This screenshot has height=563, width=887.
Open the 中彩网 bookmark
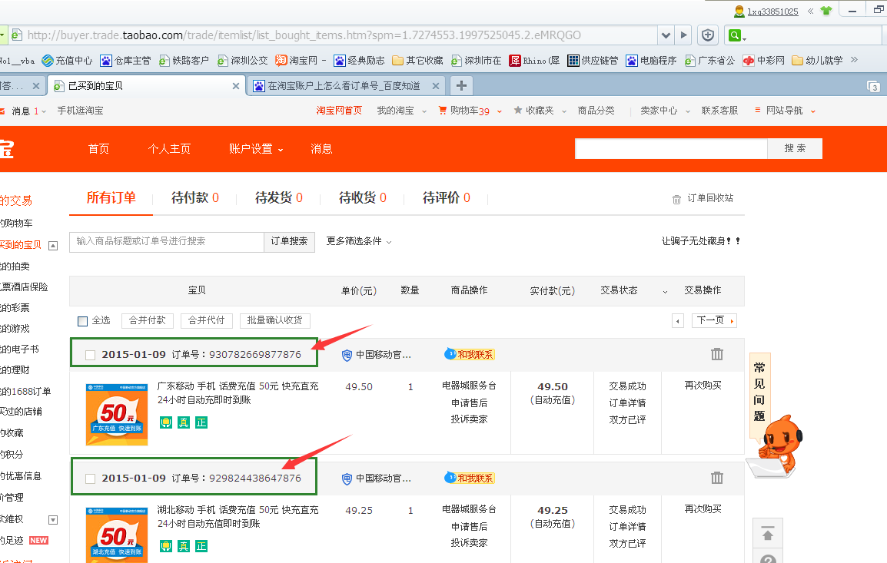coord(764,61)
